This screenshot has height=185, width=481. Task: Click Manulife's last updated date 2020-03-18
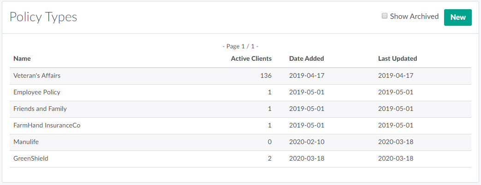[395, 142]
